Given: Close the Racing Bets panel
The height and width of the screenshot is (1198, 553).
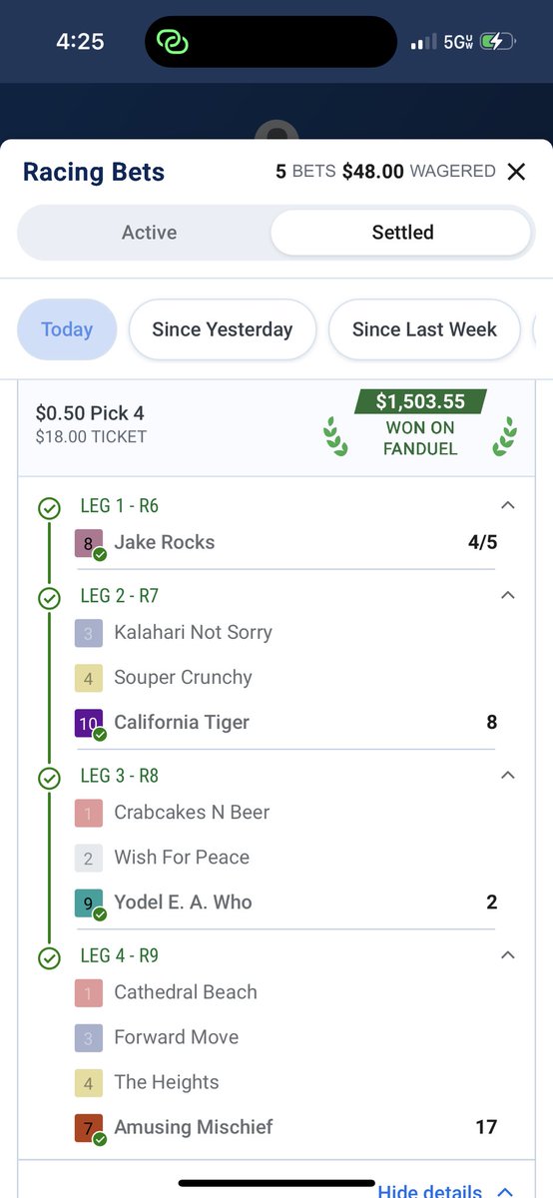Looking at the screenshot, I should [x=516, y=172].
